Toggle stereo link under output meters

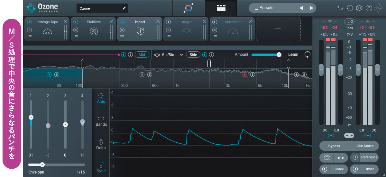[368, 136]
